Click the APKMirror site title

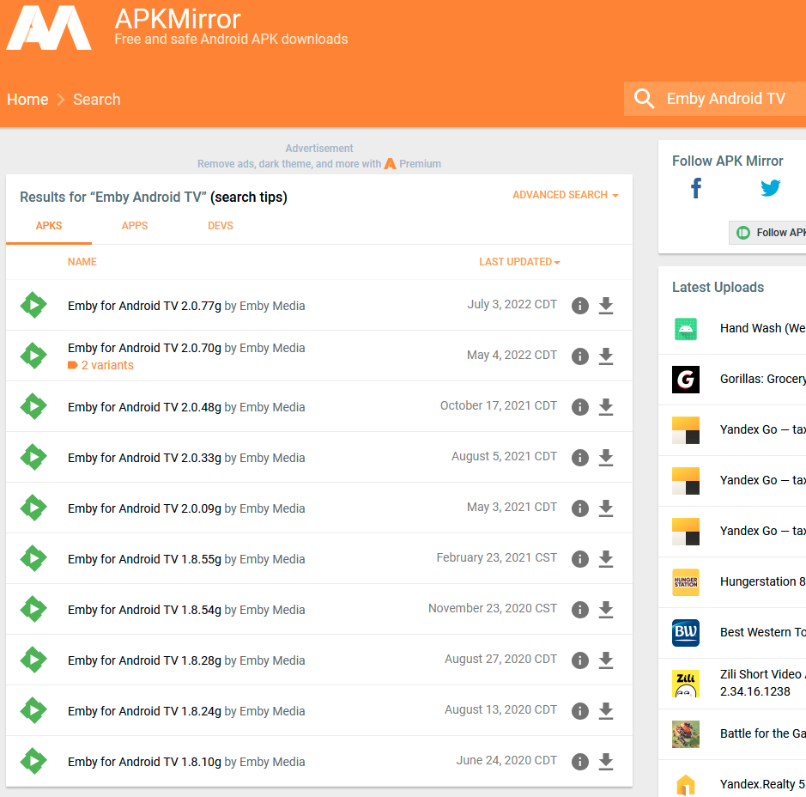[178, 19]
